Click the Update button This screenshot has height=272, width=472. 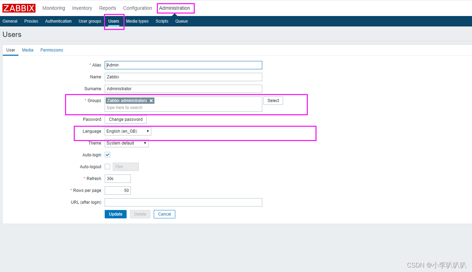point(115,214)
